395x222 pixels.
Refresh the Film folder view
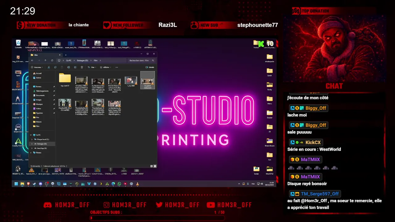click(52, 60)
